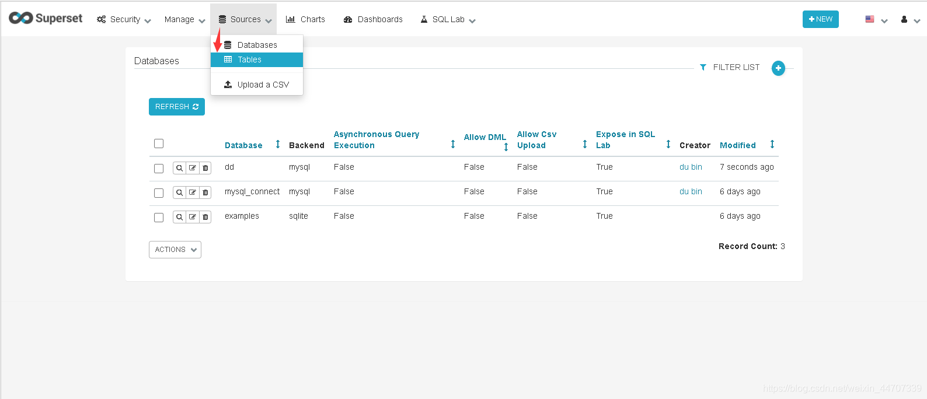Click the REFRESH button
This screenshot has width=927, height=399.
pos(177,107)
